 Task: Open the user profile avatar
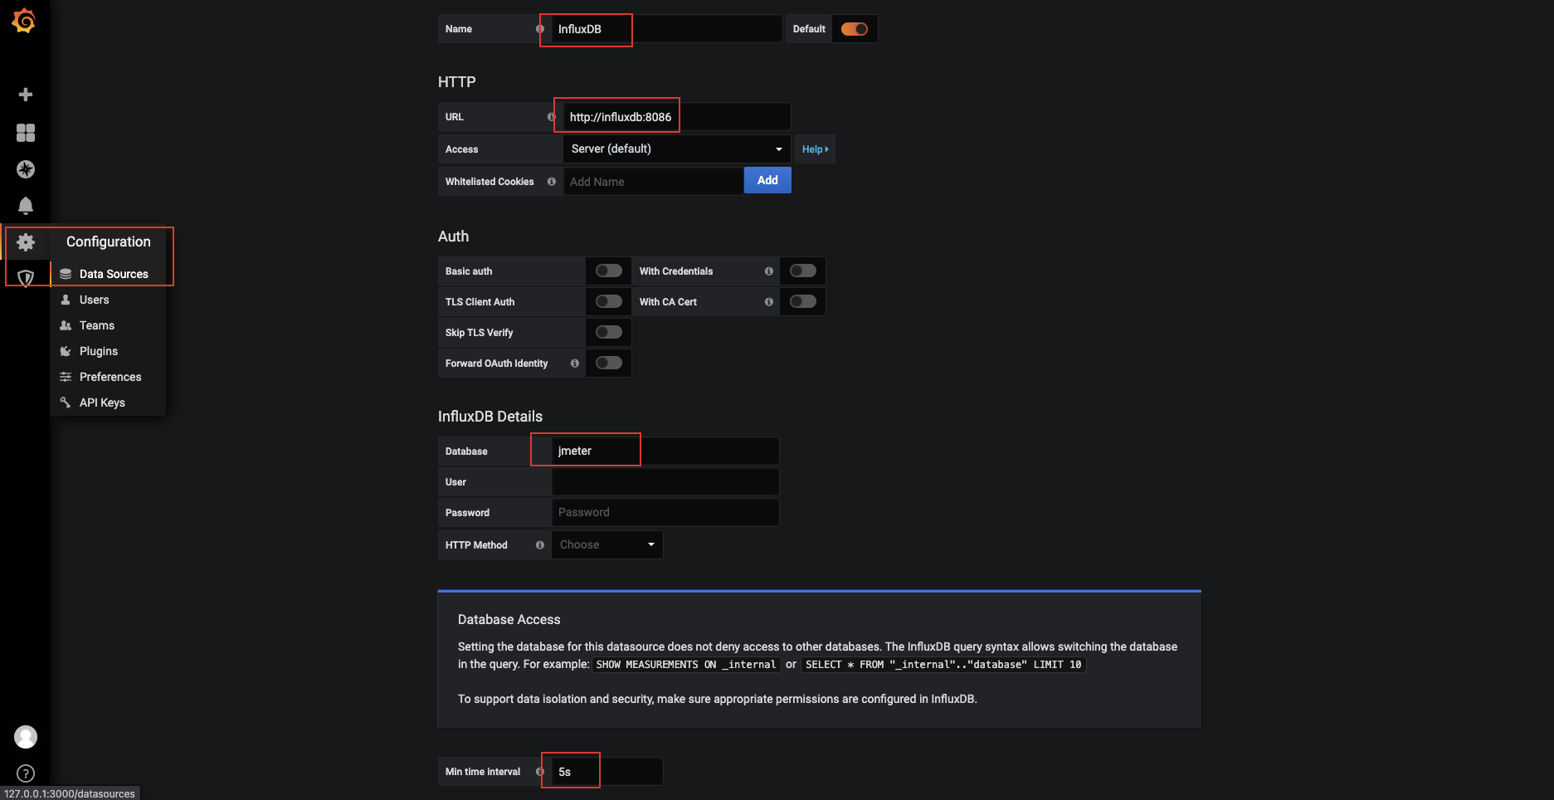tap(26, 737)
